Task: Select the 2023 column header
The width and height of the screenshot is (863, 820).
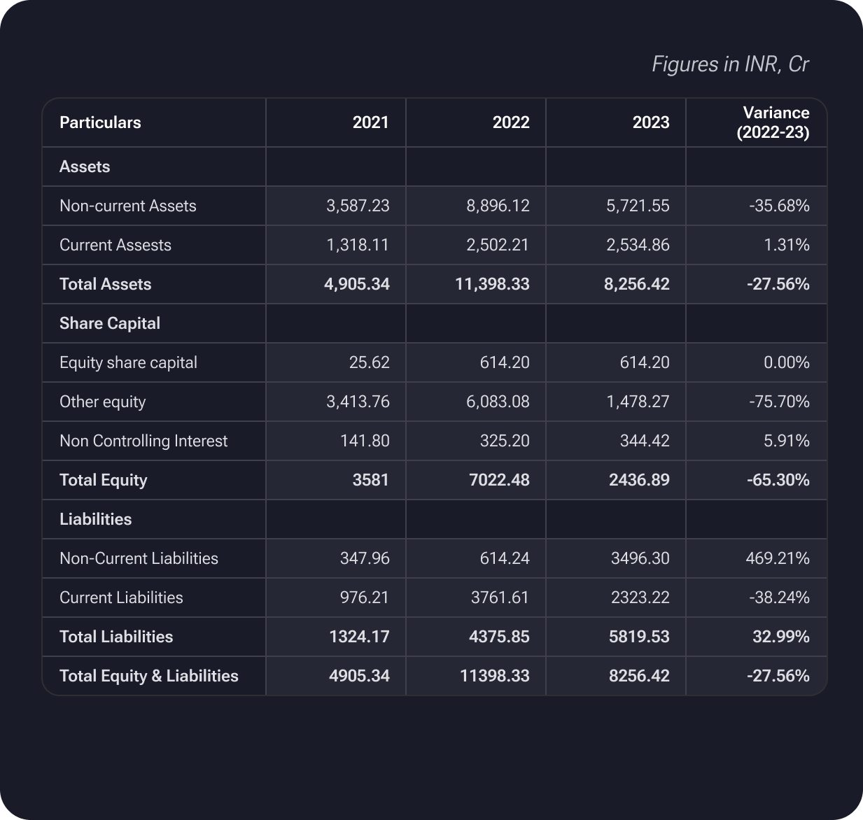Action: (650, 122)
